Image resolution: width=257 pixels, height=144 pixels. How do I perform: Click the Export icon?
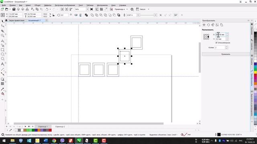(67, 9)
